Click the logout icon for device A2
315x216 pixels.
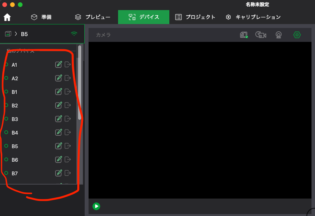pos(68,78)
